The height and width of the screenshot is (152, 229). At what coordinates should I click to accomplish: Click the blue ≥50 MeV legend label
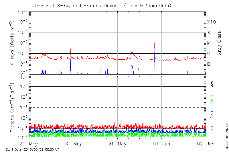click(212, 114)
